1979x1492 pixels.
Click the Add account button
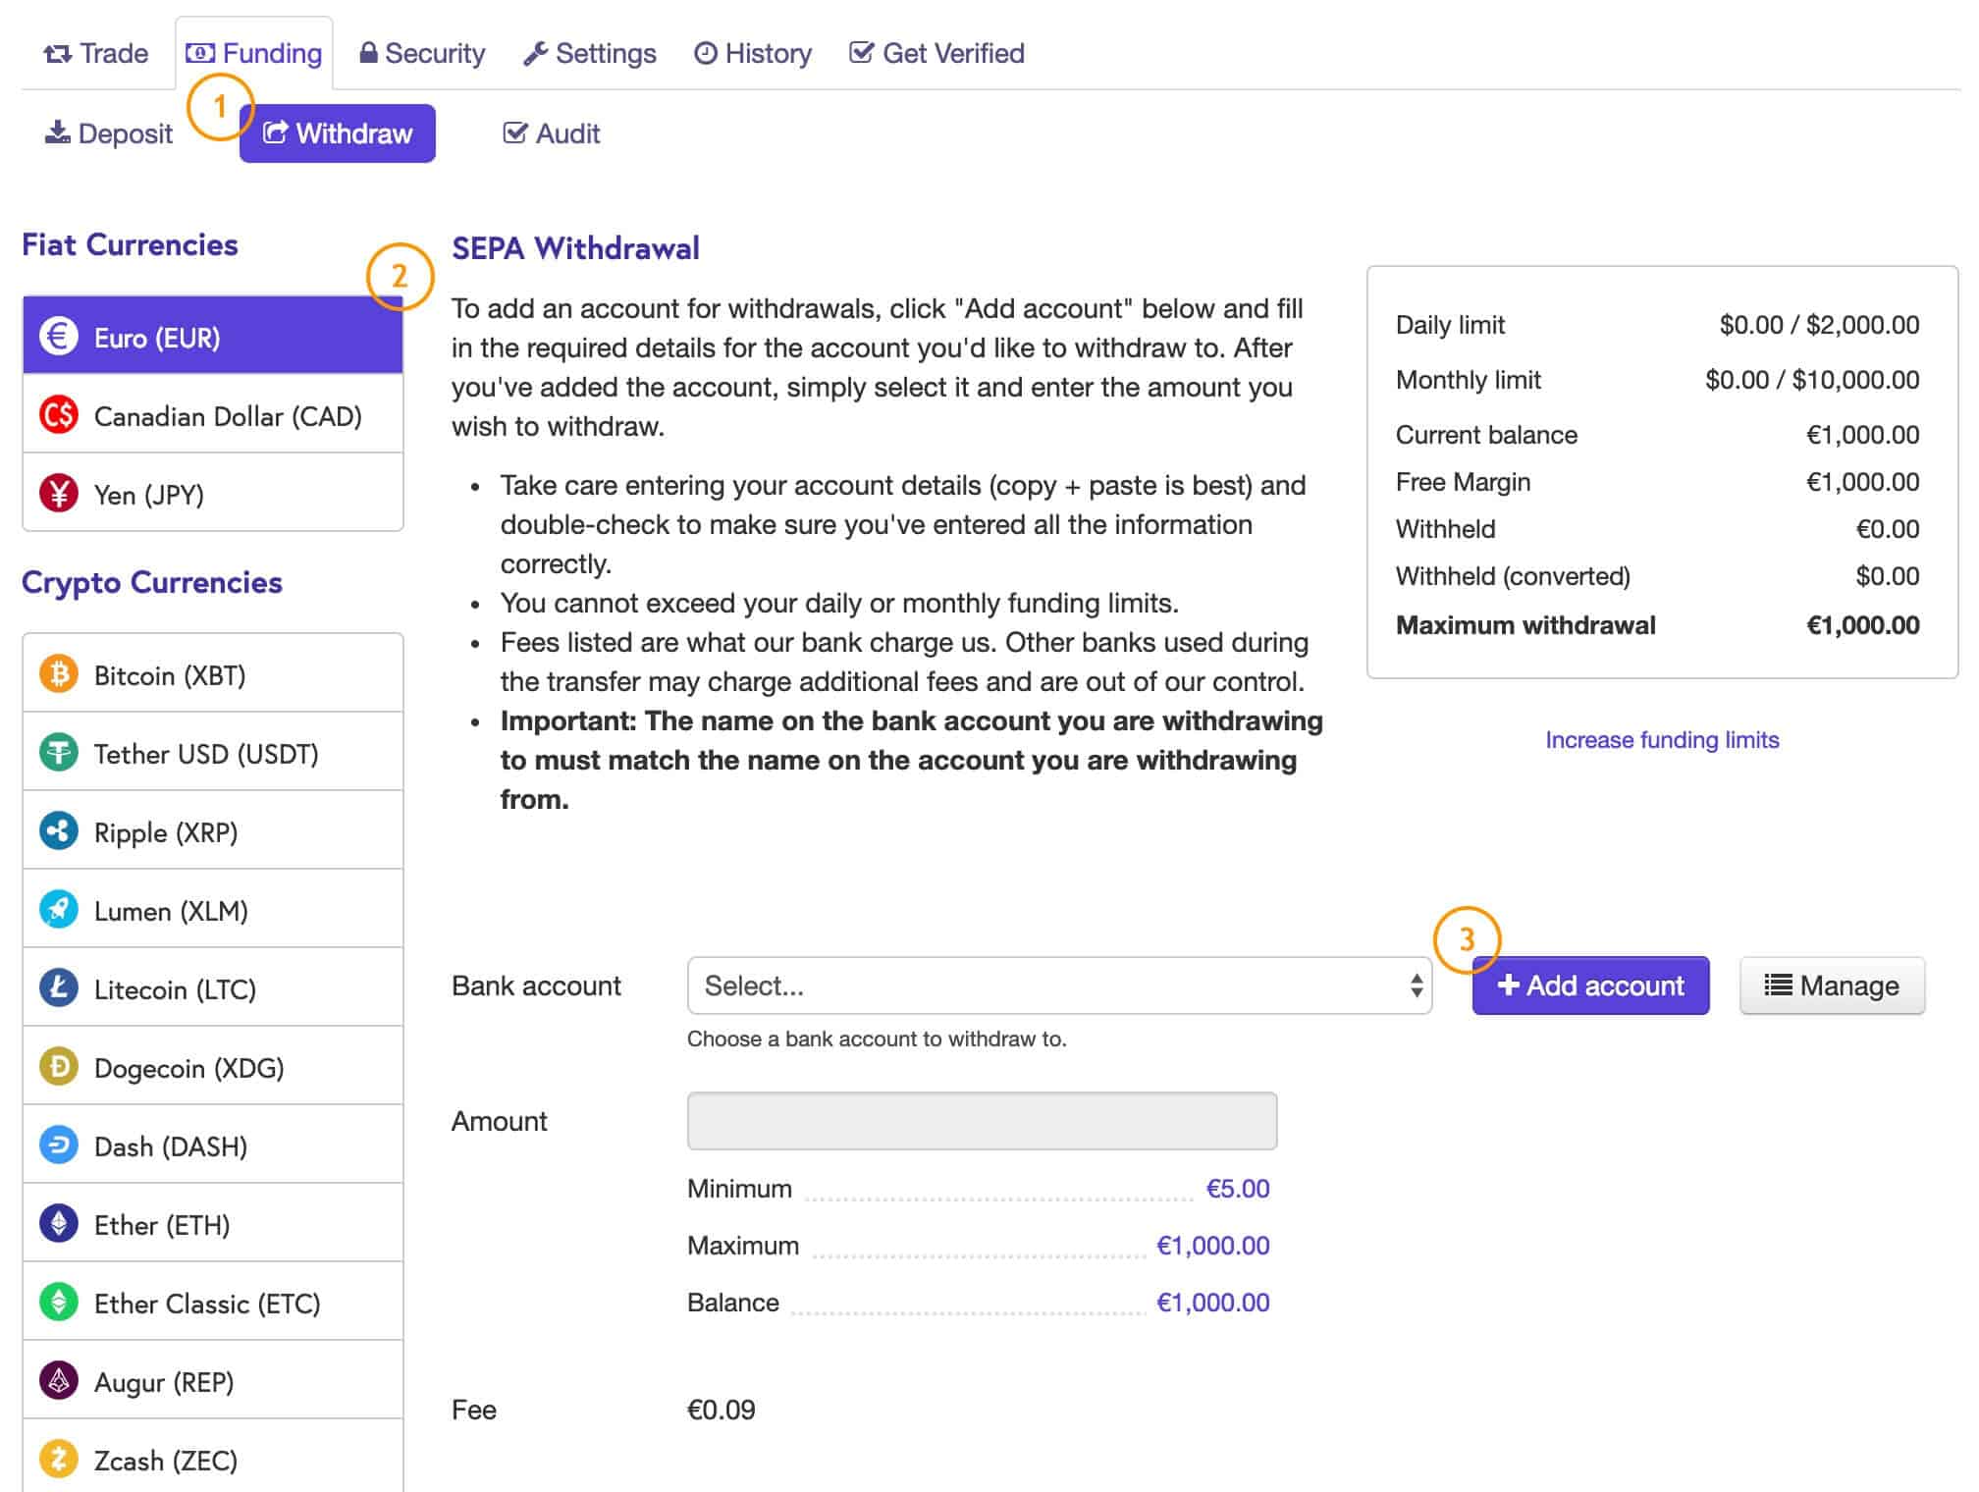pyautogui.click(x=1585, y=985)
